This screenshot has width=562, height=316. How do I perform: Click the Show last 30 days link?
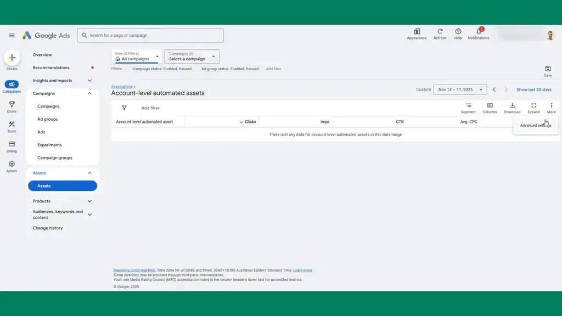533,89
